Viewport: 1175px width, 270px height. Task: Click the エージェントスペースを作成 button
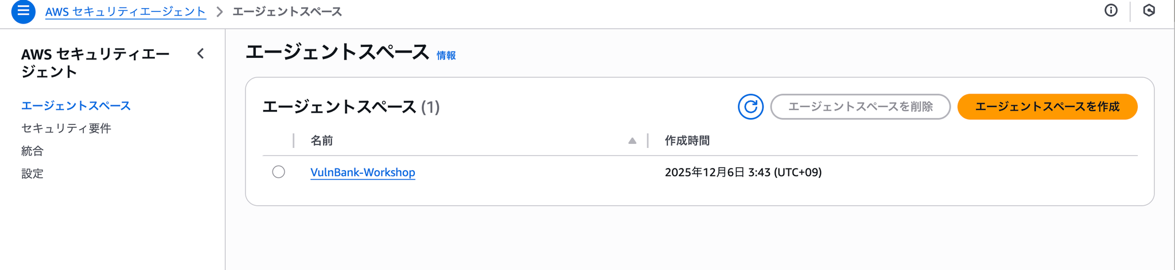point(1047,107)
